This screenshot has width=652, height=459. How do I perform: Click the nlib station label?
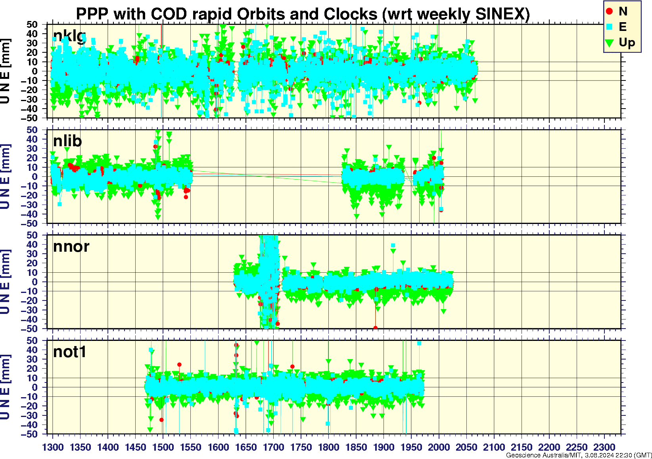67,141
